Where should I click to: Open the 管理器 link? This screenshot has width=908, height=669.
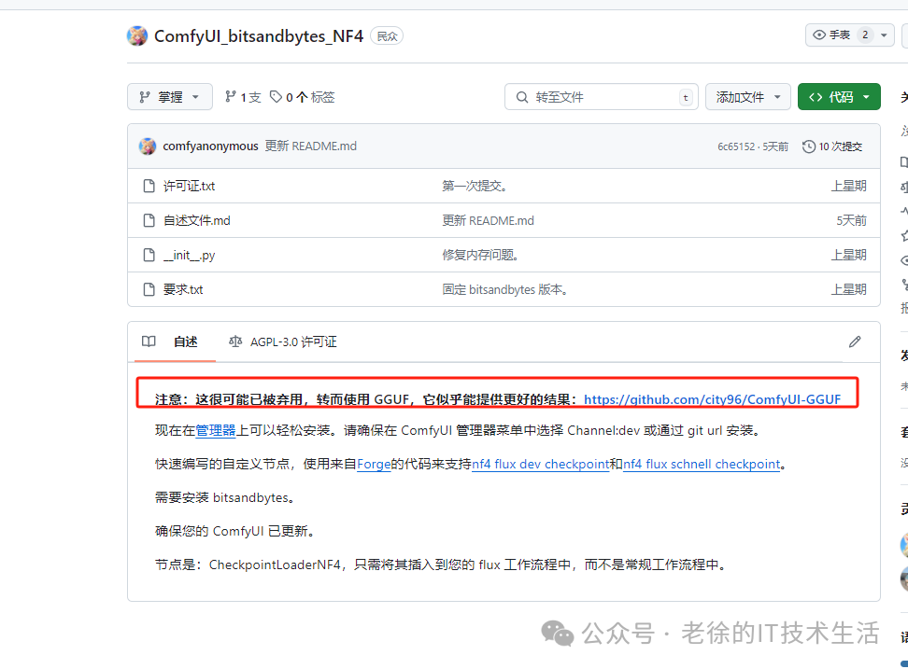(x=216, y=431)
